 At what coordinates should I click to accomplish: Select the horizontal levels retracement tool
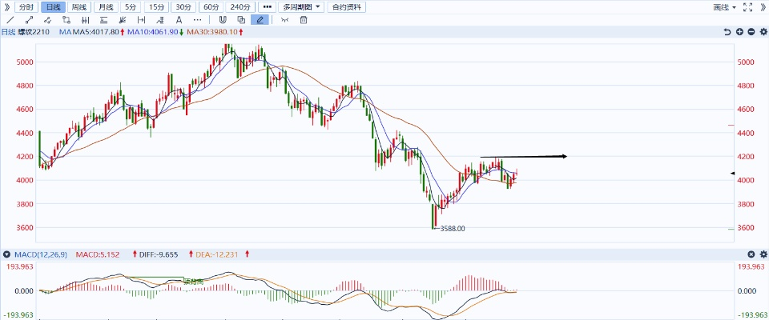pyautogui.click(x=103, y=20)
